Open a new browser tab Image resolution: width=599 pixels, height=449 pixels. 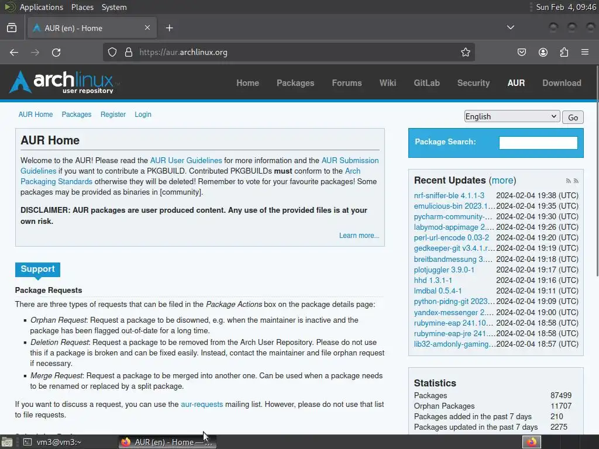[x=170, y=28]
